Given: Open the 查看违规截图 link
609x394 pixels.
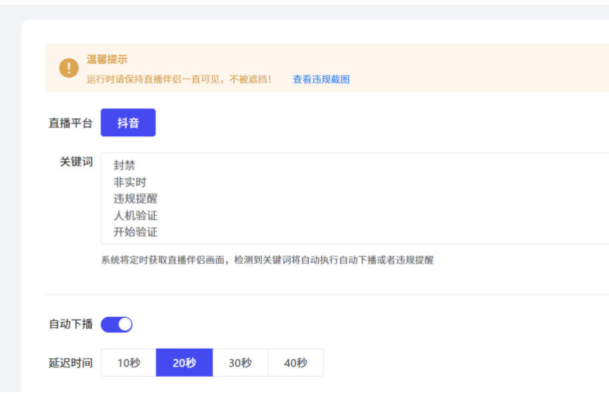Looking at the screenshot, I should (321, 79).
